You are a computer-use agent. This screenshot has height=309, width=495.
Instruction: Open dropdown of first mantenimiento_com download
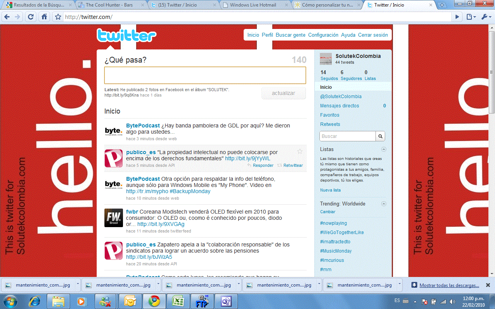coord(78,284)
